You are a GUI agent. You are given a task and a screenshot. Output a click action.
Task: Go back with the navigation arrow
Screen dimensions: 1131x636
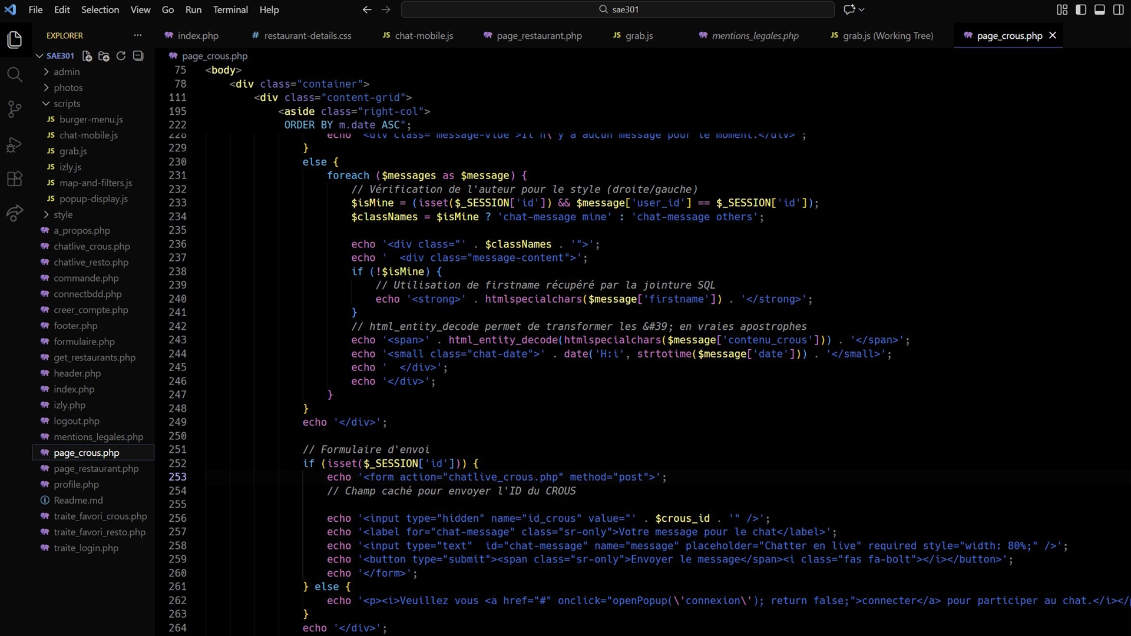367,9
